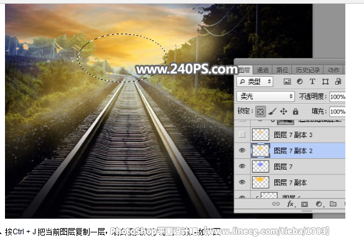Image resolution: width=364 pixels, height=243 pixels.
Task: Select the 图层 (Layers) tab
Action: 244,70
